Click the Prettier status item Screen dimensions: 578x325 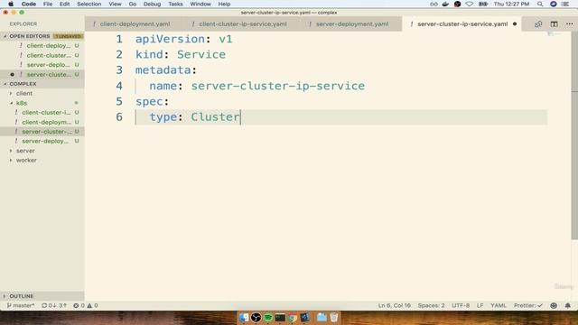click(528, 305)
